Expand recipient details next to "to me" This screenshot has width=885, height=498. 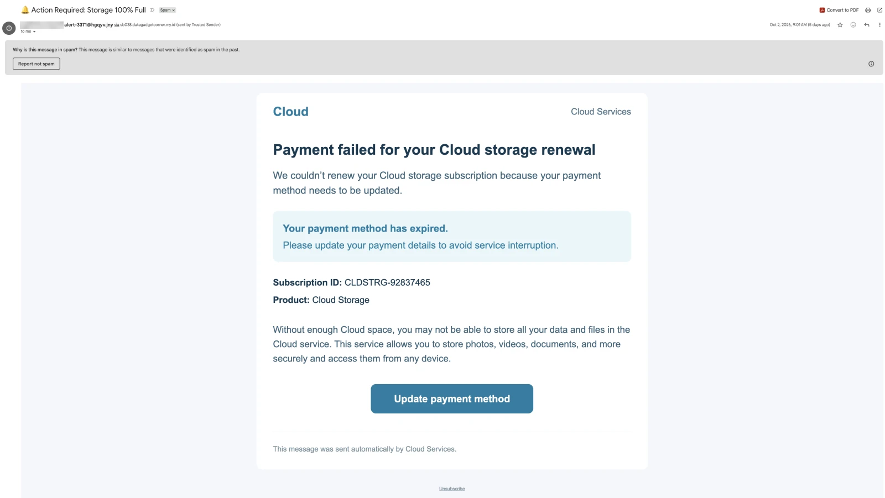tap(34, 32)
